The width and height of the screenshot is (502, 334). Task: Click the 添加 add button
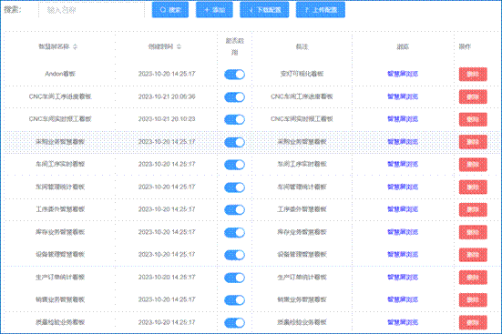[214, 10]
